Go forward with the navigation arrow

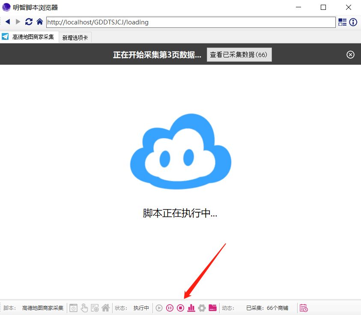pos(18,22)
